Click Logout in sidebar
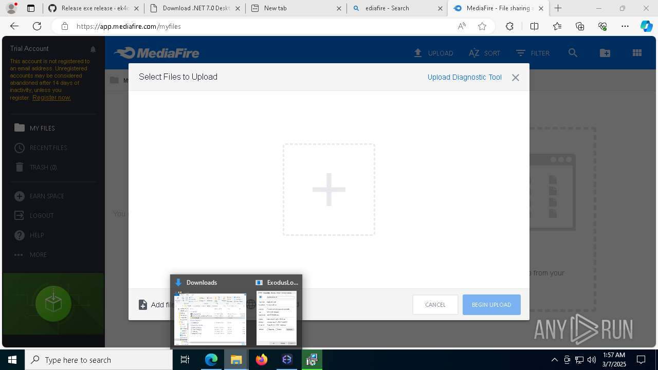Image resolution: width=658 pixels, height=370 pixels. (34, 215)
